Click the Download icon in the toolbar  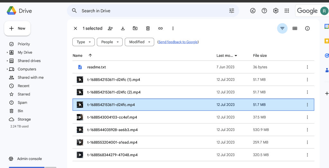click(123, 28)
